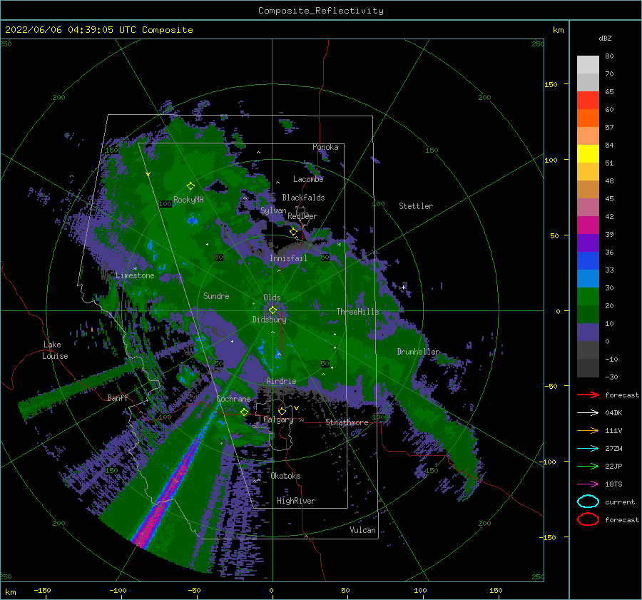Click the RedDeer label
642x600 pixels.
tap(302, 216)
